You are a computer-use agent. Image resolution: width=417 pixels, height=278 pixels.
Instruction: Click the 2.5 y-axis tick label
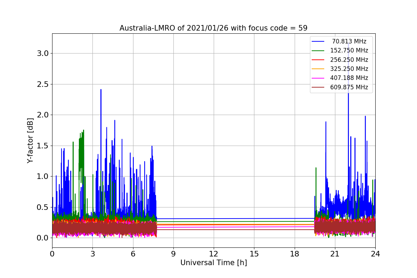[x=43, y=84]
